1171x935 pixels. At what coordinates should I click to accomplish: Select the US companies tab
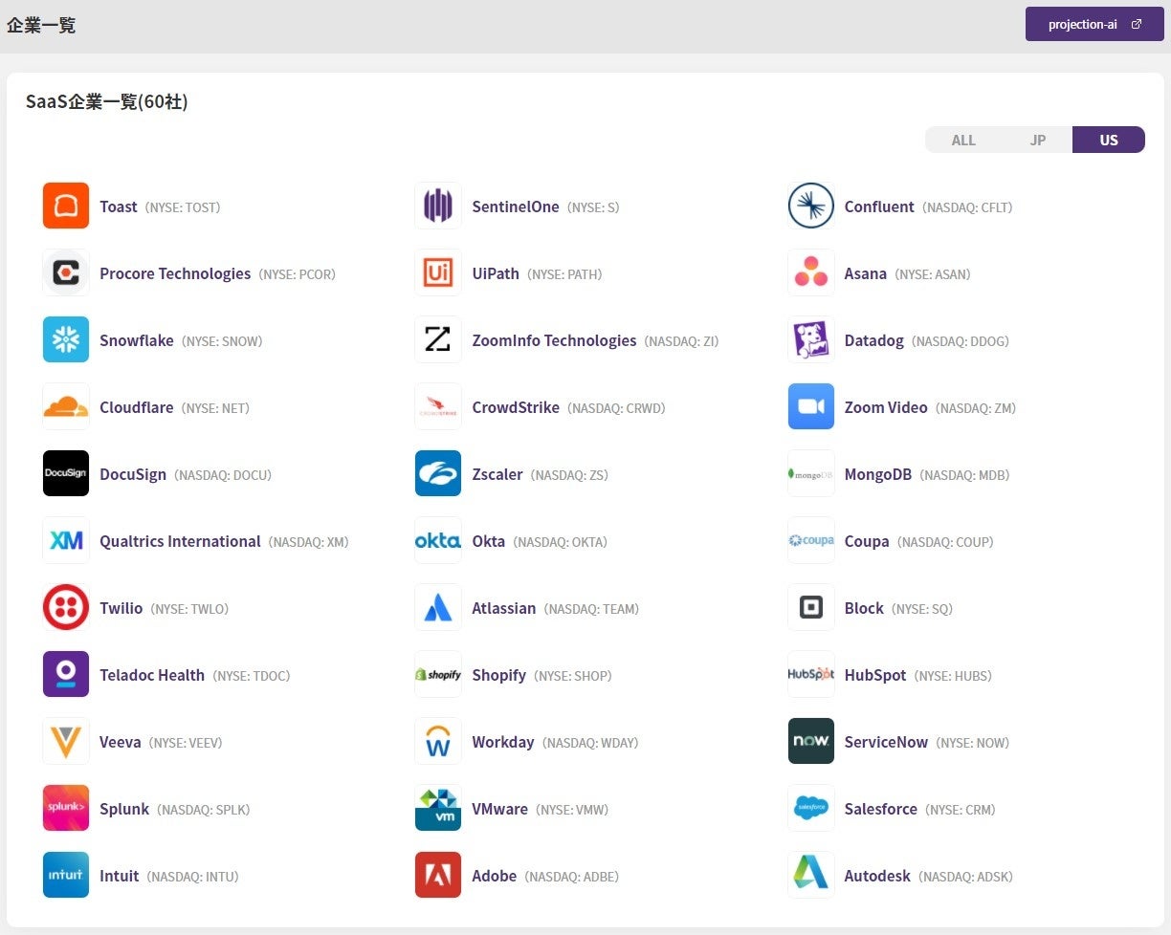click(1109, 140)
